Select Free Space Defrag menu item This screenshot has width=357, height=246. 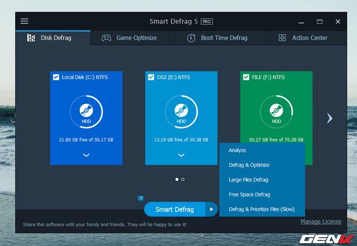click(x=262, y=195)
